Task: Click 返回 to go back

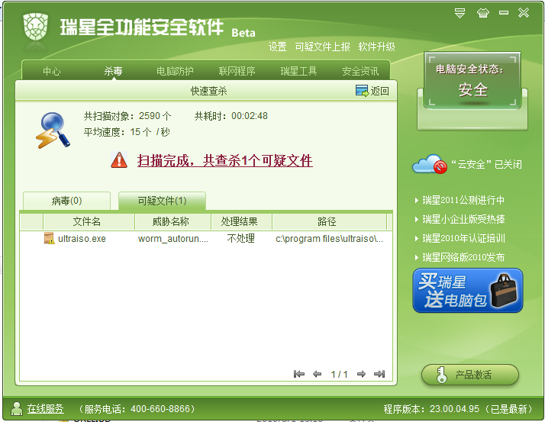Action: (x=379, y=91)
